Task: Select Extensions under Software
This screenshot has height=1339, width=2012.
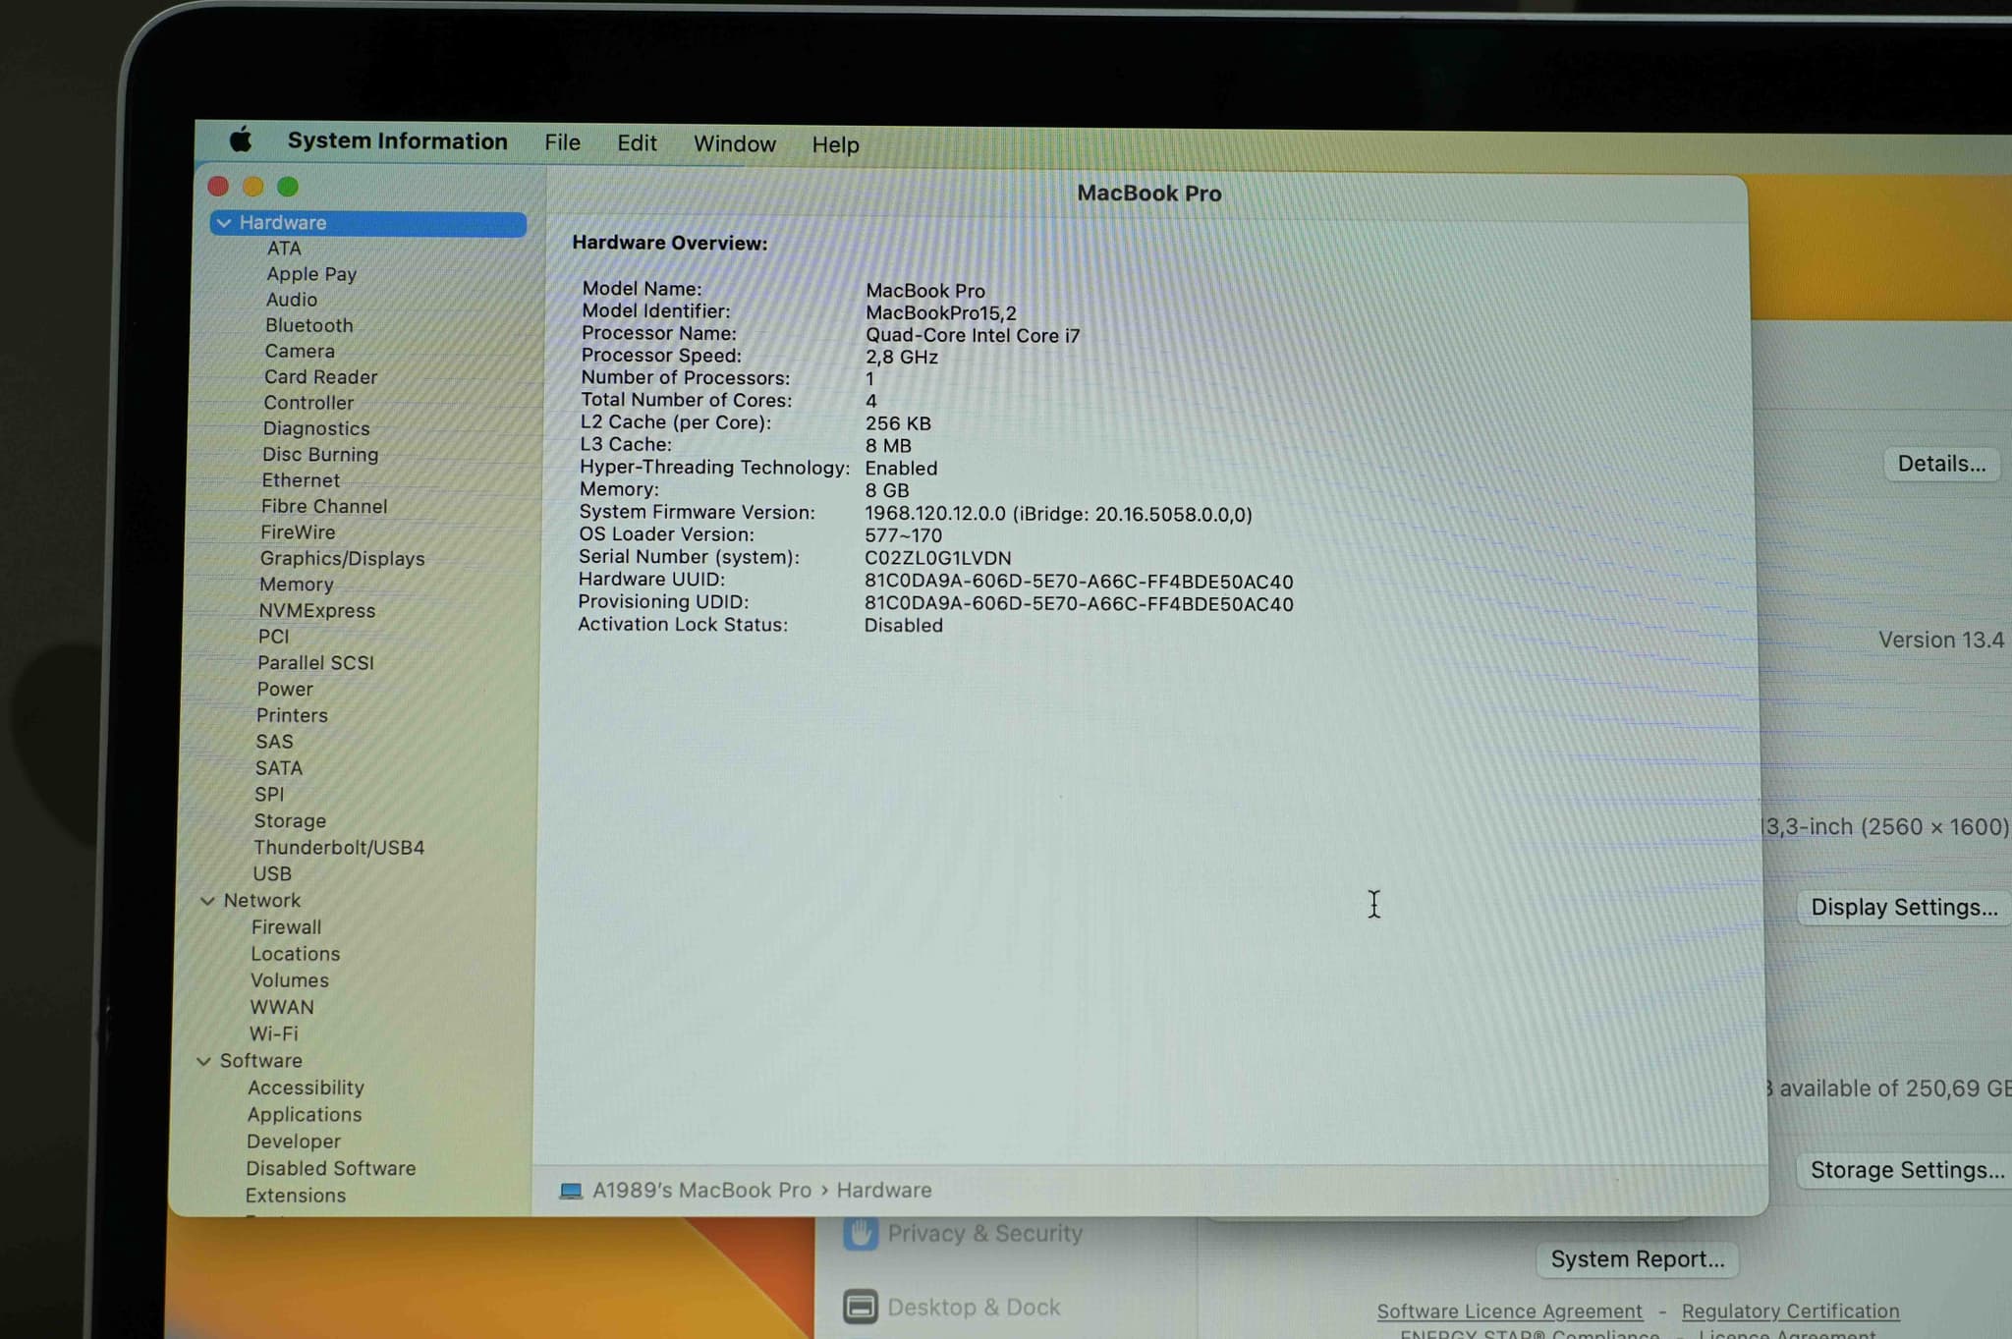Action: click(296, 1196)
